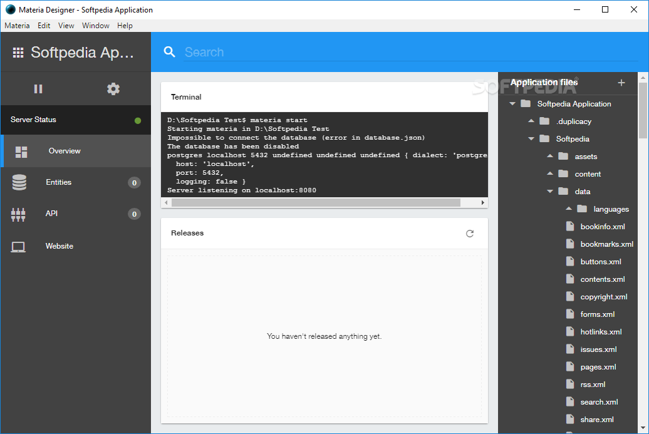Image resolution: width=649 pixels, height=434 pixels.
Task: Open rss.xml file
Action: point(593,385)
